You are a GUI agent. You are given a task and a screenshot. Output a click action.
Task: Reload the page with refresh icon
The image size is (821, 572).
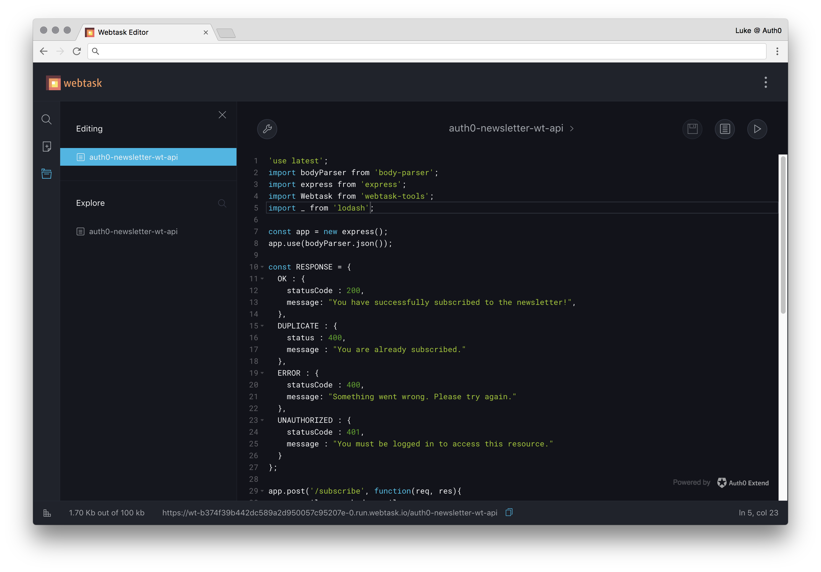pos(76,51)
